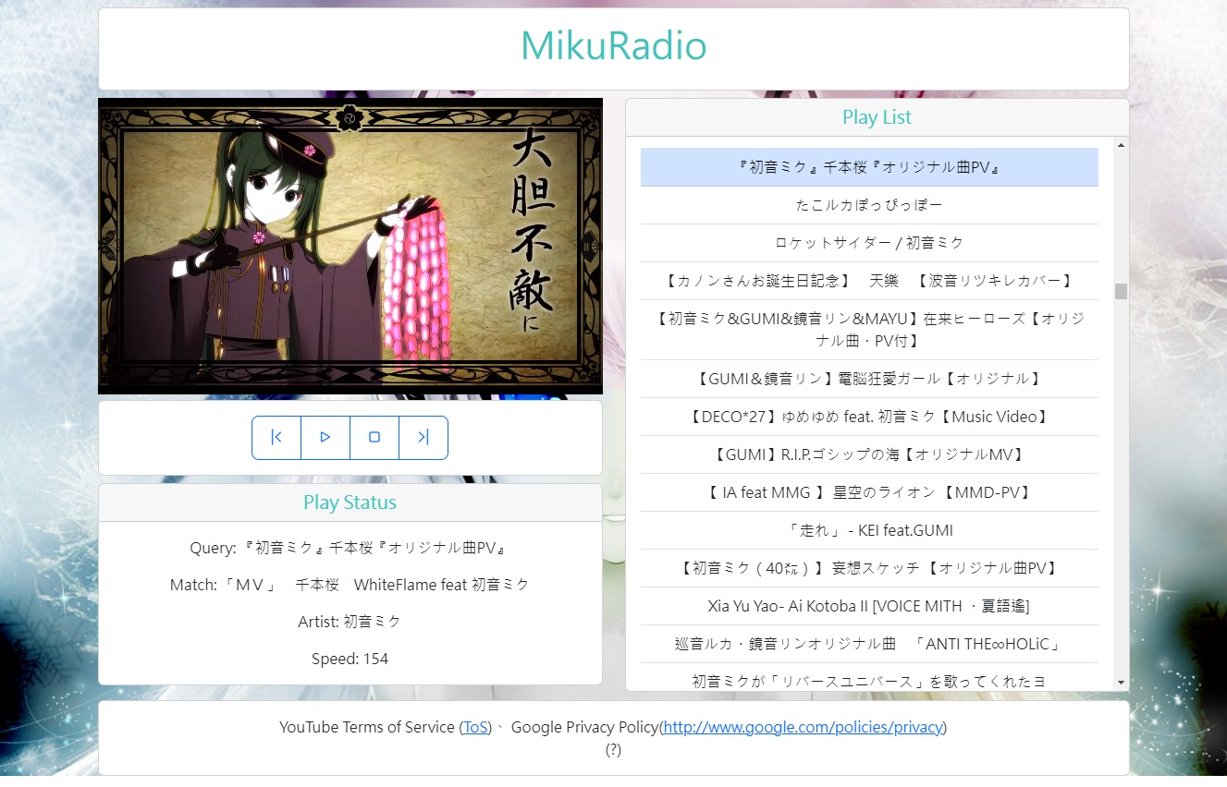Screen dimensions: 1227x787
Task: Click the playlist scrollbar down arrow
Action: pos(1122,683)
